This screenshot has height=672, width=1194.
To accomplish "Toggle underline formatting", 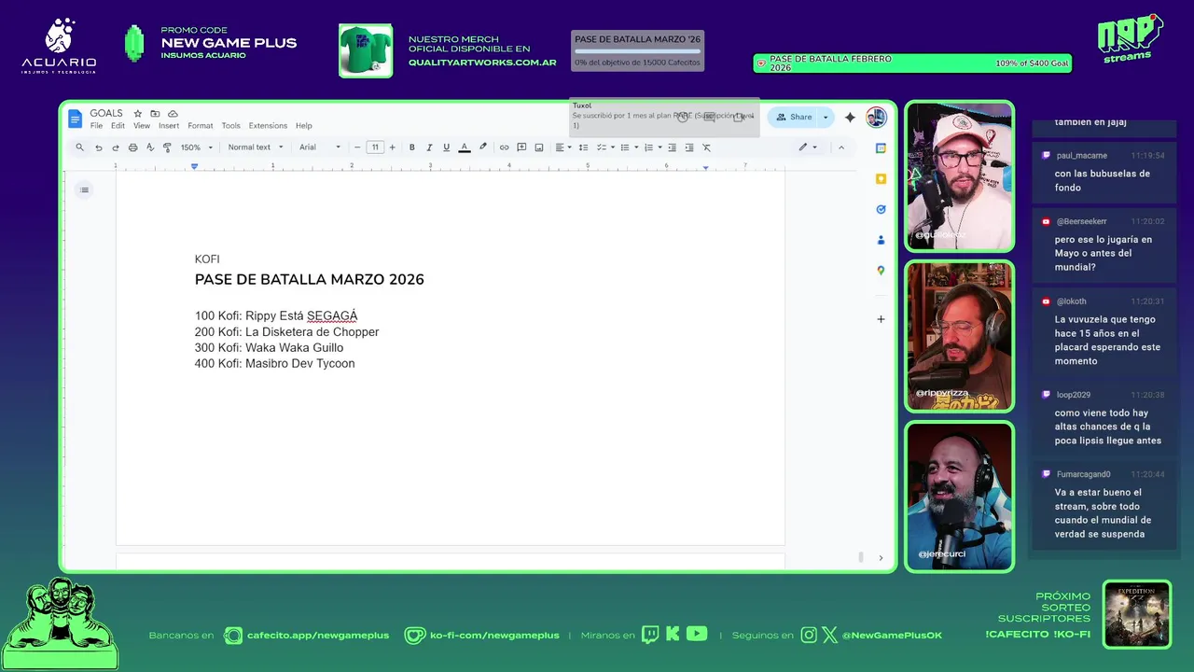I will (446, 147).
